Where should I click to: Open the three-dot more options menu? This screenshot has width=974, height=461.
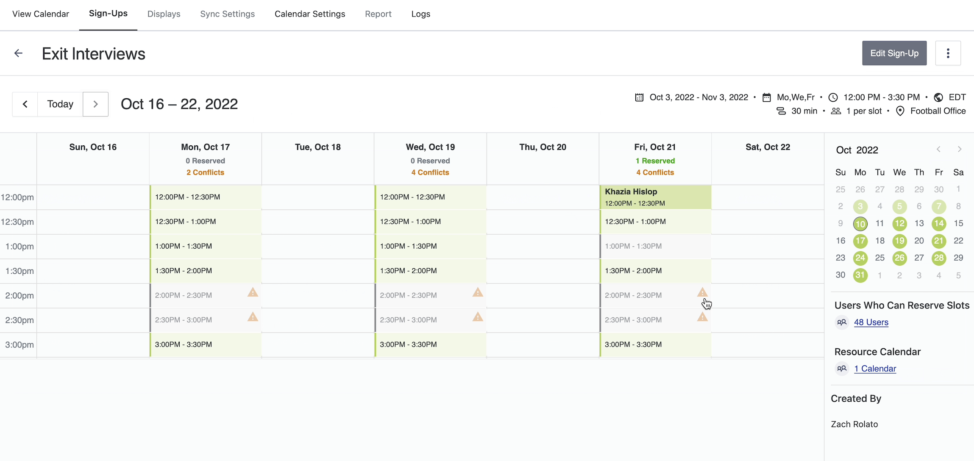[x=948, y=53]
